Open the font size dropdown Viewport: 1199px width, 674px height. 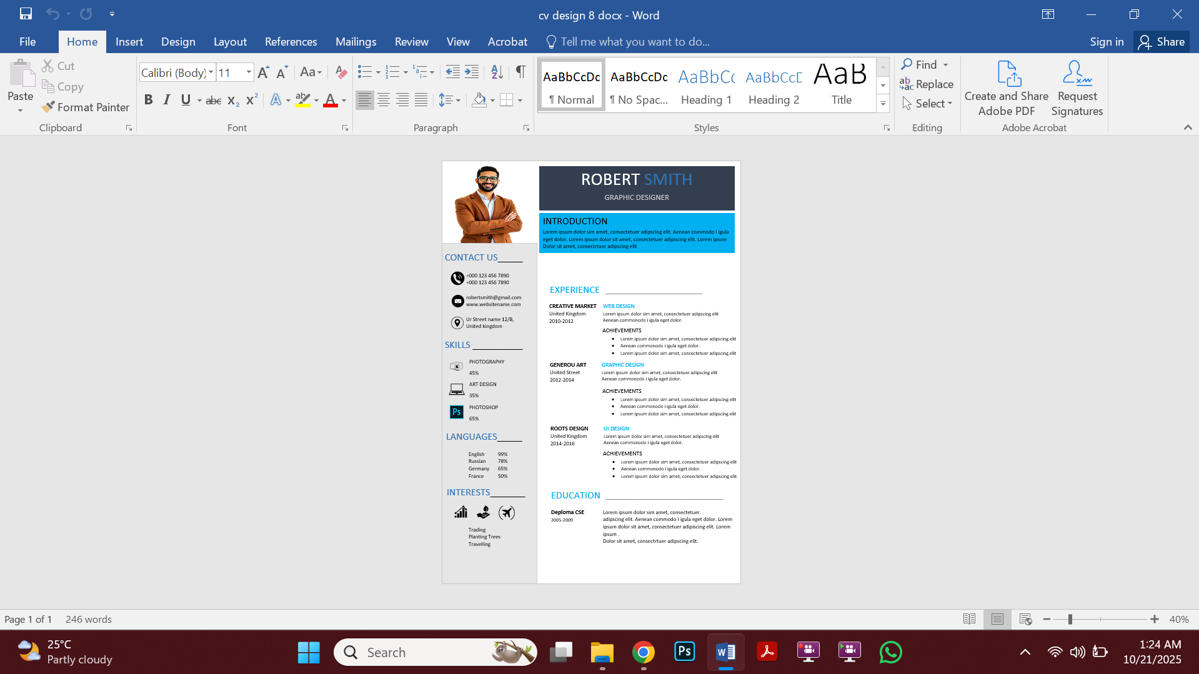[x=248, y=72]
